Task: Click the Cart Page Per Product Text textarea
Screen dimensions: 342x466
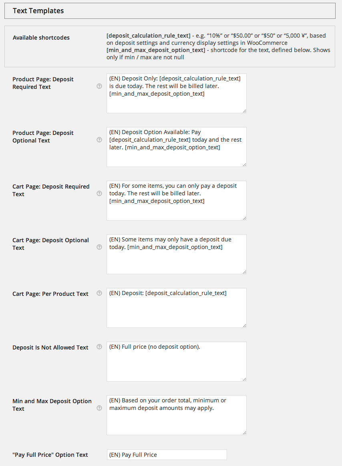Action: point(177,308)
